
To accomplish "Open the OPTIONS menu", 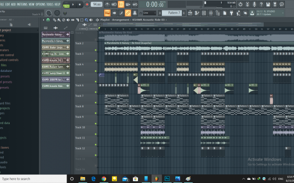I will [40, 4].
